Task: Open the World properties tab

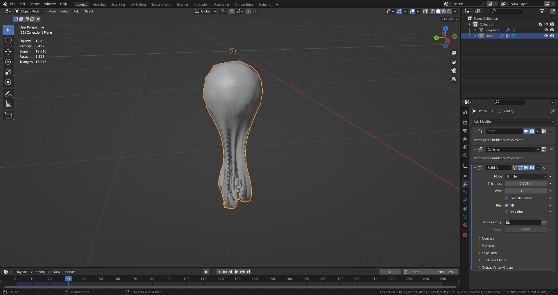Action: point(465,155)
